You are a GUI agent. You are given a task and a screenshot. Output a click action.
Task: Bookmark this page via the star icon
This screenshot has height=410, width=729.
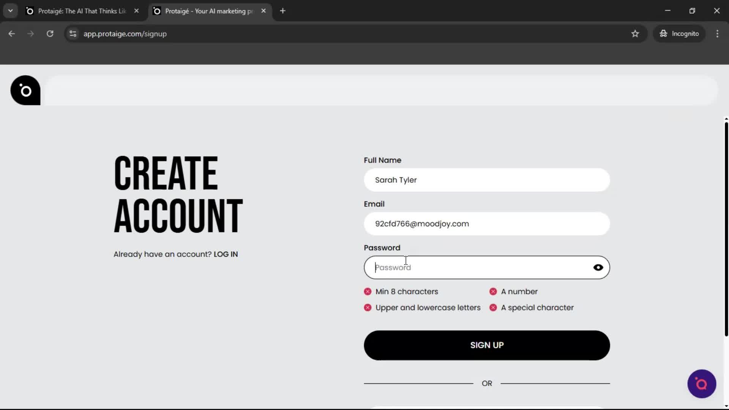point(635,33)
